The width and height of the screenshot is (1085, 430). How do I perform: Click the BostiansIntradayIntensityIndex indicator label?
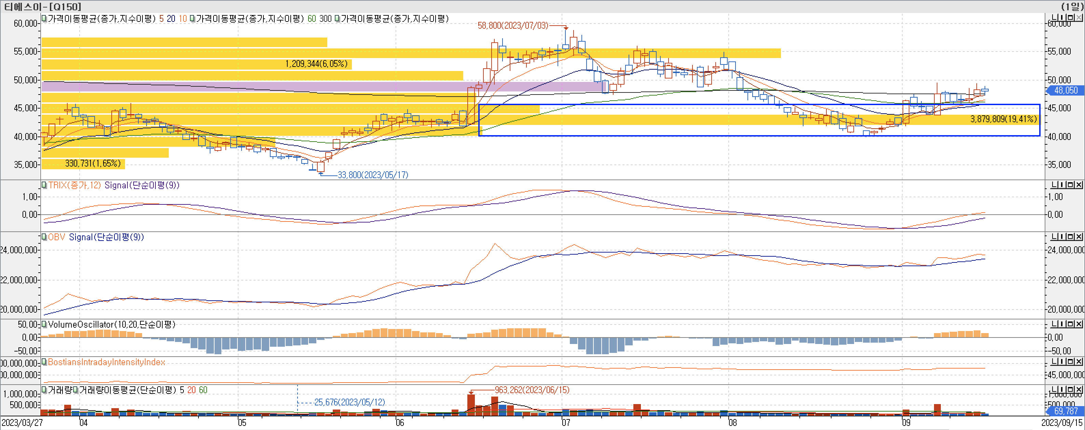[x=106, y=362]
